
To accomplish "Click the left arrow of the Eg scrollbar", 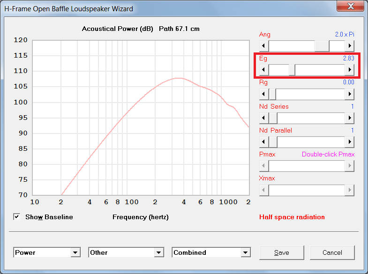I will click(264, 70).
